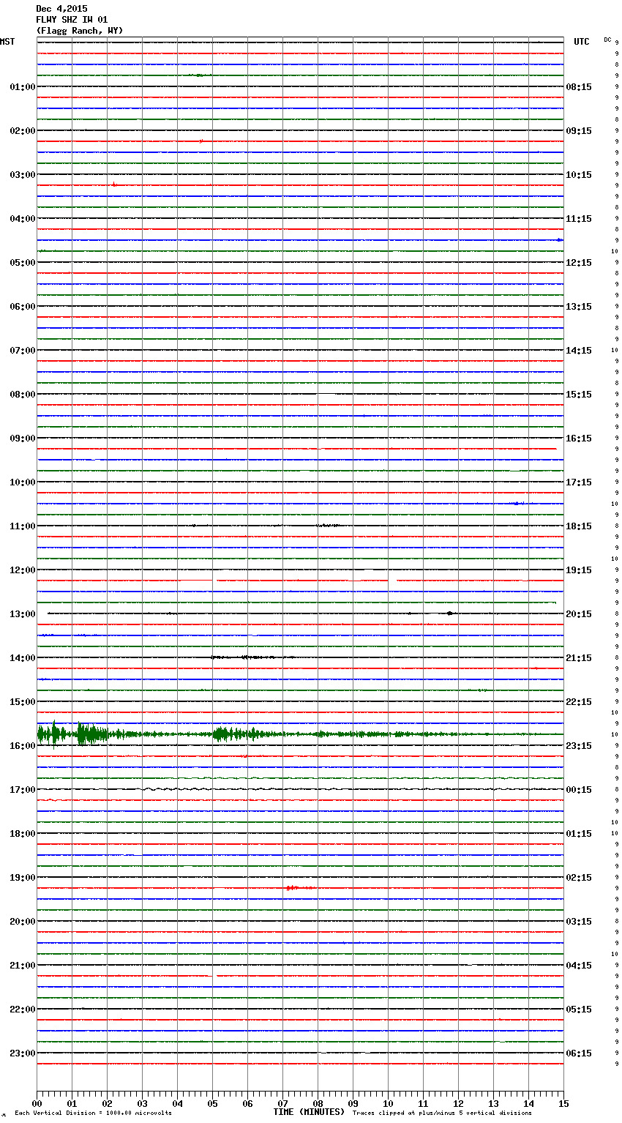Select the 21:00 MST row label
622x1123 pixels.
(22, 966)
